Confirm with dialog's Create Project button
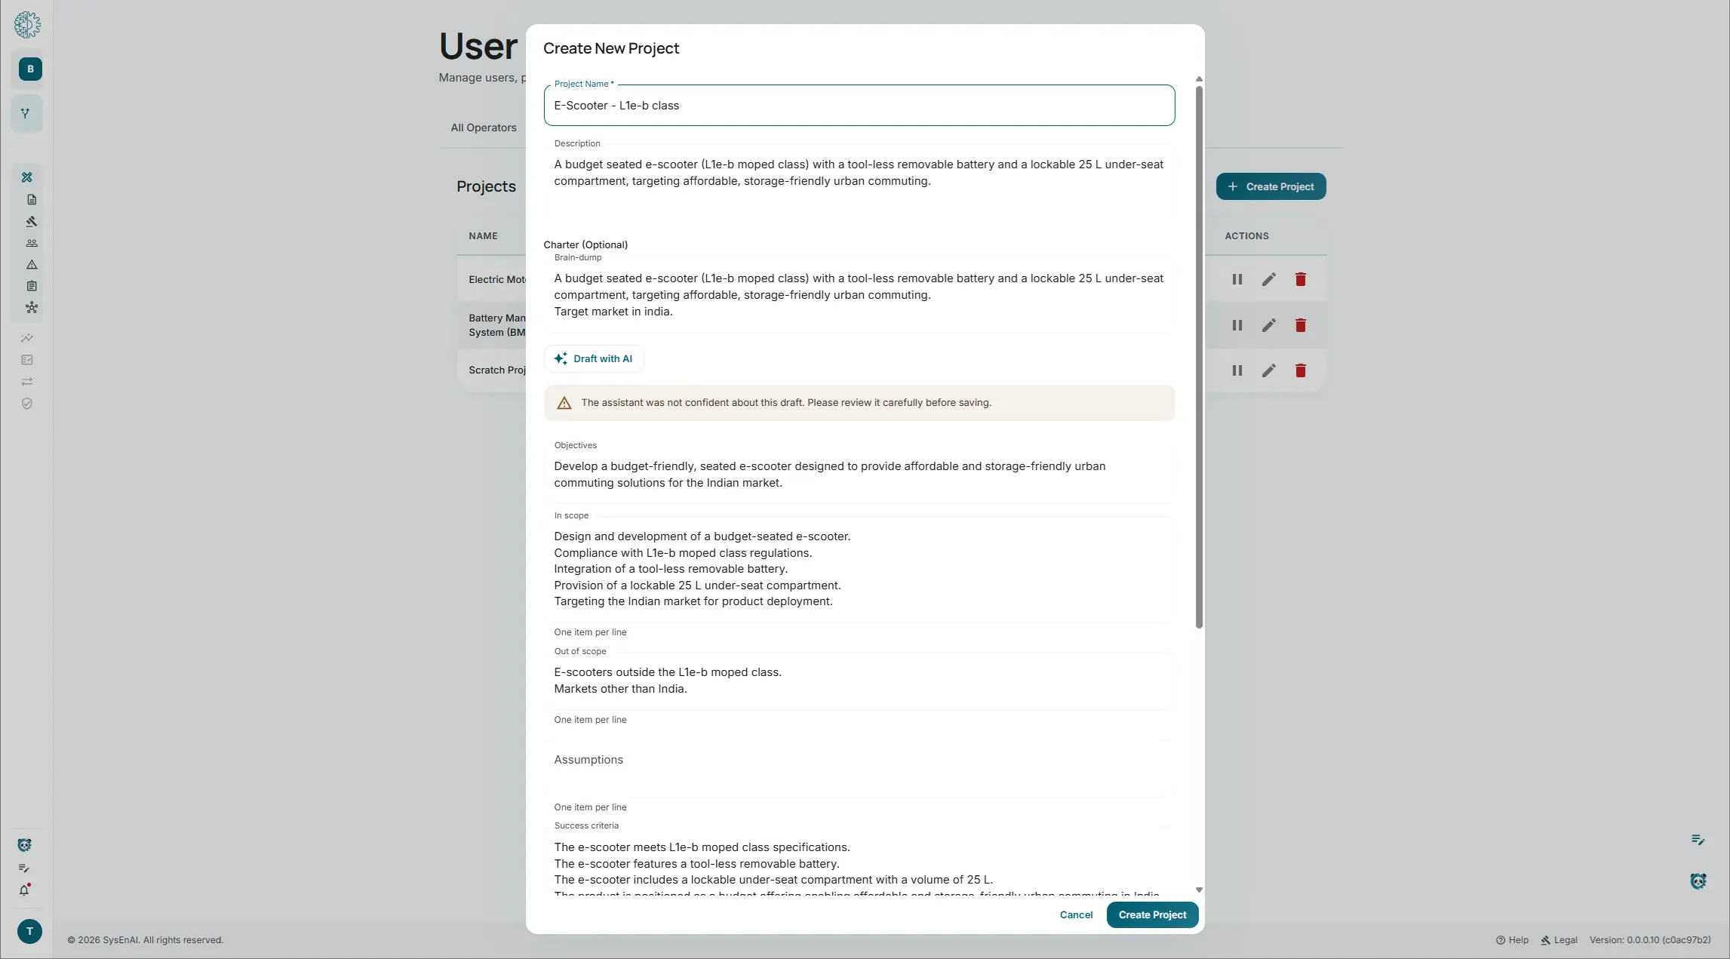 click(1152, 914)
